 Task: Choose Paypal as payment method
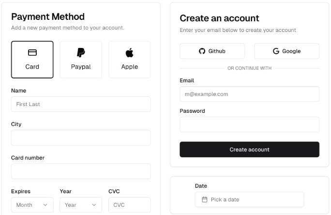click(x=81, y=60)
